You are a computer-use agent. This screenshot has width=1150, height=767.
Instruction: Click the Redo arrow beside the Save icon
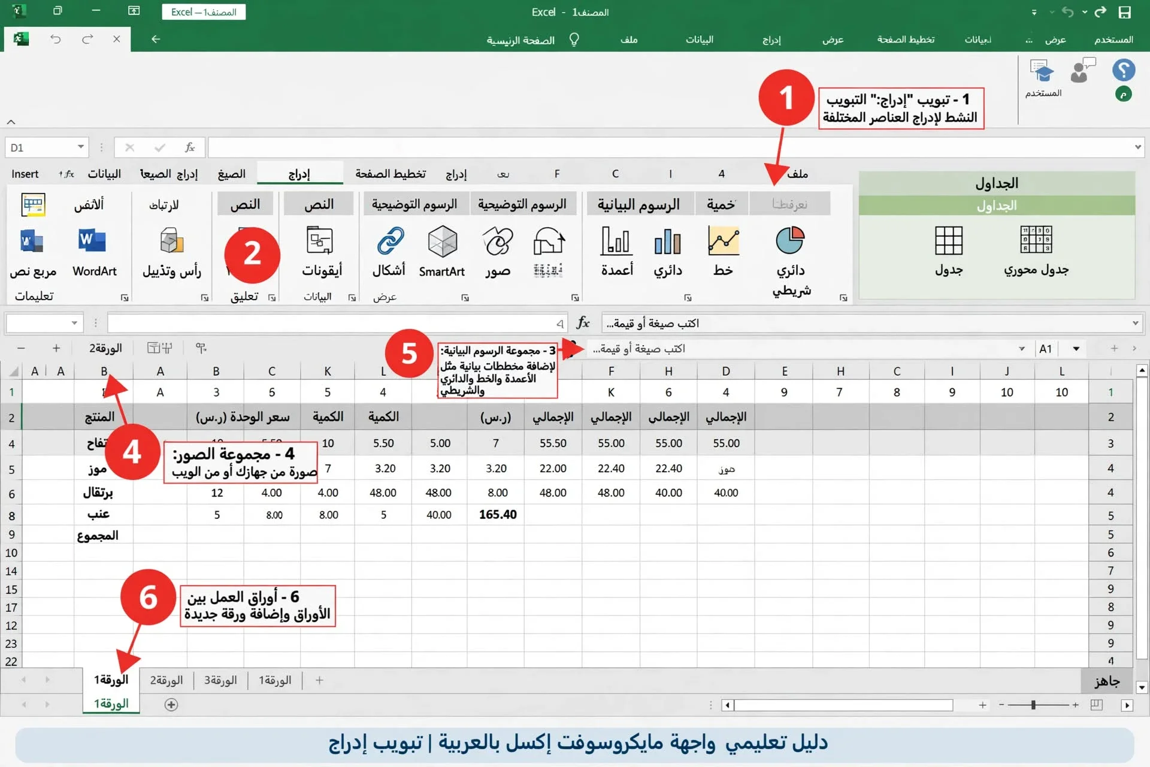tap(1101, 12)
